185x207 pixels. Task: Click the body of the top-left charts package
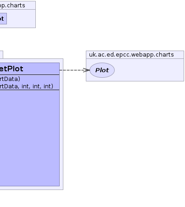click(x=22, y=18)
